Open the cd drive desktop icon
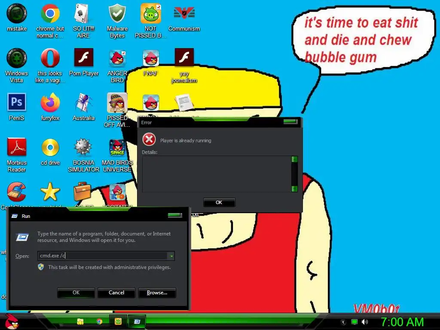This screenshot has width=440, height=330. 50,147
